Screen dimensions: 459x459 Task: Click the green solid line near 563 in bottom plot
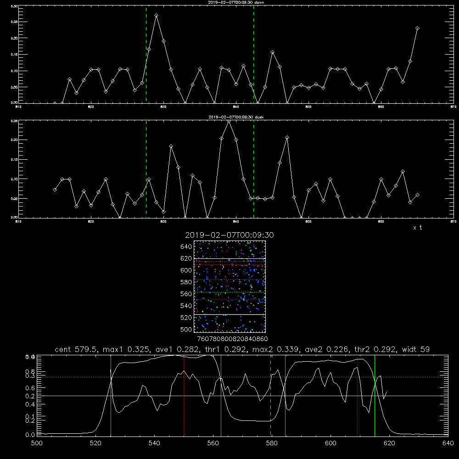[221, 395]
